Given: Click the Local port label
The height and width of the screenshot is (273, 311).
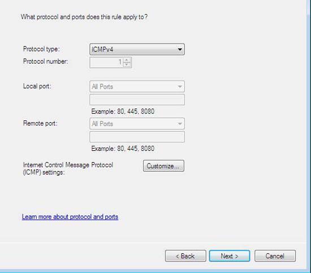Looking at the screenshot, I should (x=37, y=86).
